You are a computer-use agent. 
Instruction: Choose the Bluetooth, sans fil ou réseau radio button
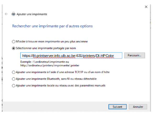click(13, 79)
